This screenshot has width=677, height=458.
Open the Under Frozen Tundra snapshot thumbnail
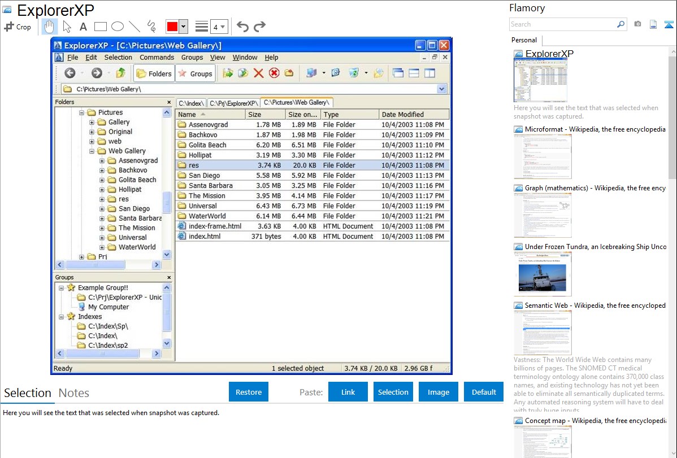click(x=543, y=274)
